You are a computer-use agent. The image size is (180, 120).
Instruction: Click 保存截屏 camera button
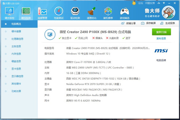point(148,23)
